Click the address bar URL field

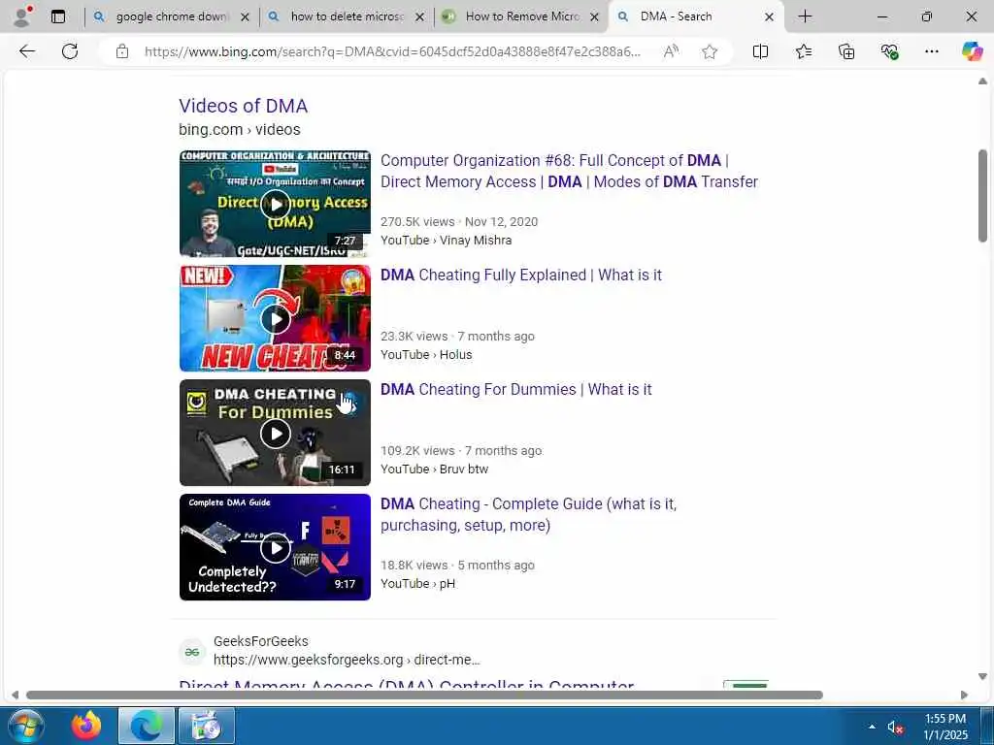[x=392, y=51]
